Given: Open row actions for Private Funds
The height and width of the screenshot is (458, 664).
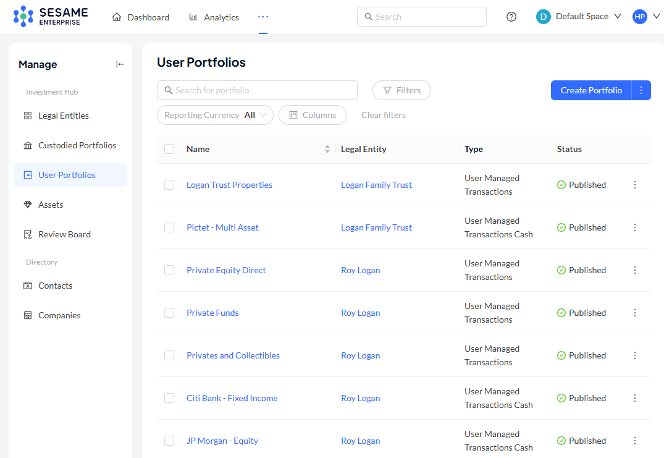Looking at the screenshot, I should point(635,313).
